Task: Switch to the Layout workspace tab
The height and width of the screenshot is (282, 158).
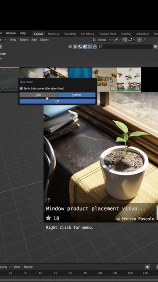Action: (x=38, y=34)
